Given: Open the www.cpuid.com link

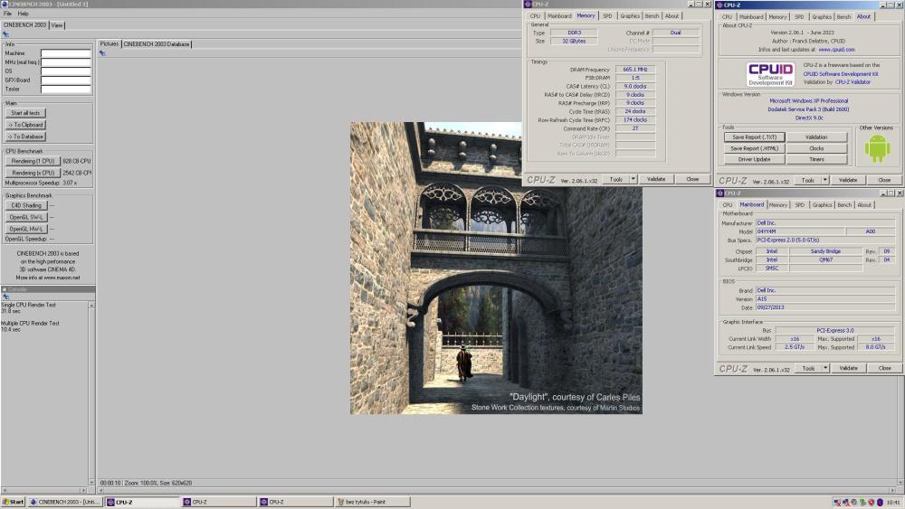Looking at the screenshot, I should click(x=836, y=50).
